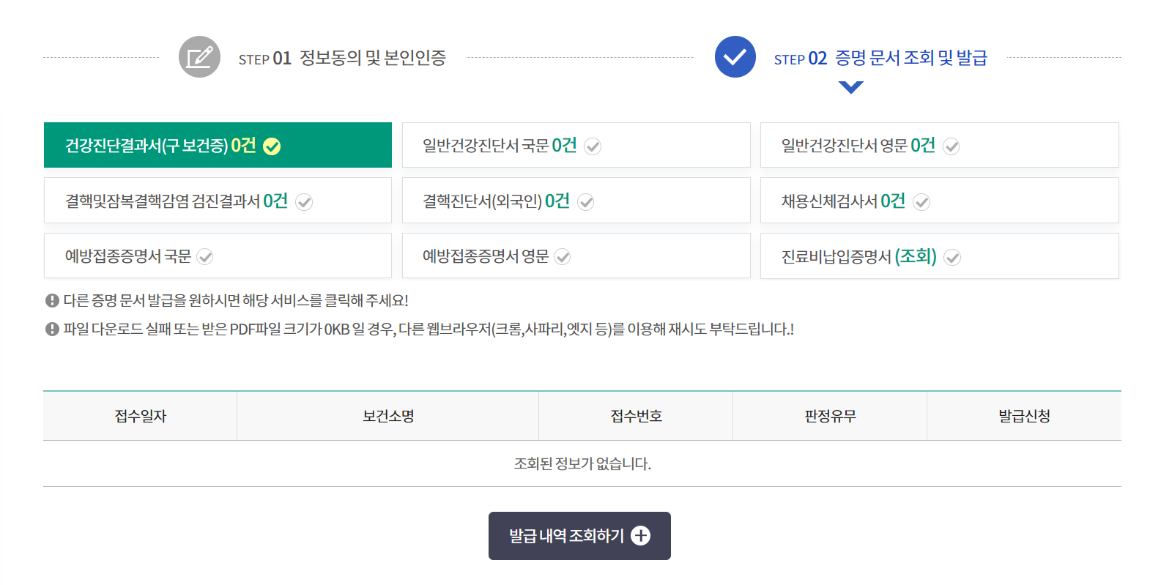The height and width of the screenshot is (585, 1150).
Task: Expand the 진료비납입증명서 (조회) item
Action: [x=938, y=256]
